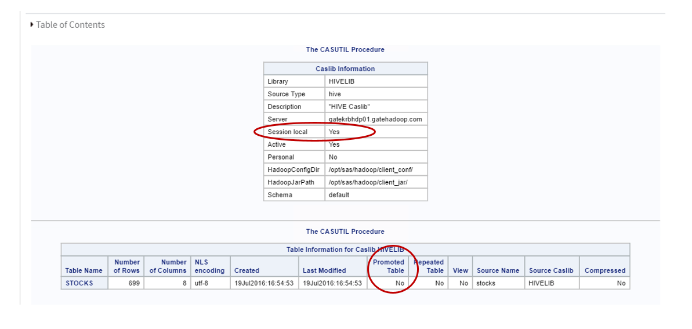The height and width of the screenshot is (329, 692).
Task: Click the server name gatekrbhdp01.gatehadoop.com
Action: 375,119
